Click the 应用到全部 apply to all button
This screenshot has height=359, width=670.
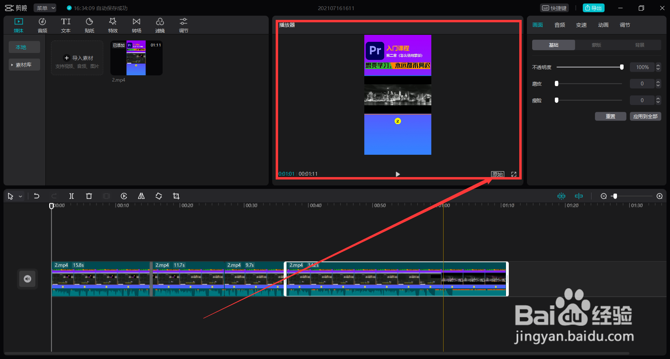pos(646,116)
